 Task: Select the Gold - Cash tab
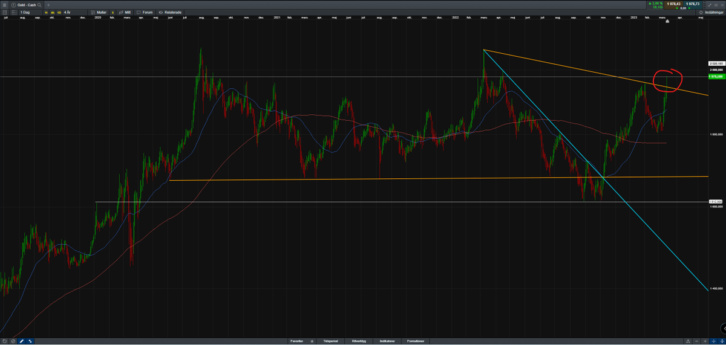coord(27,5)
